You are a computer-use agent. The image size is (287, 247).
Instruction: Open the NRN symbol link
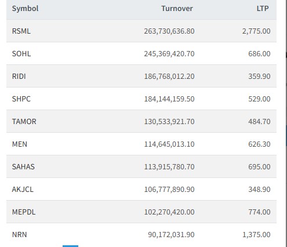(20, 235)
